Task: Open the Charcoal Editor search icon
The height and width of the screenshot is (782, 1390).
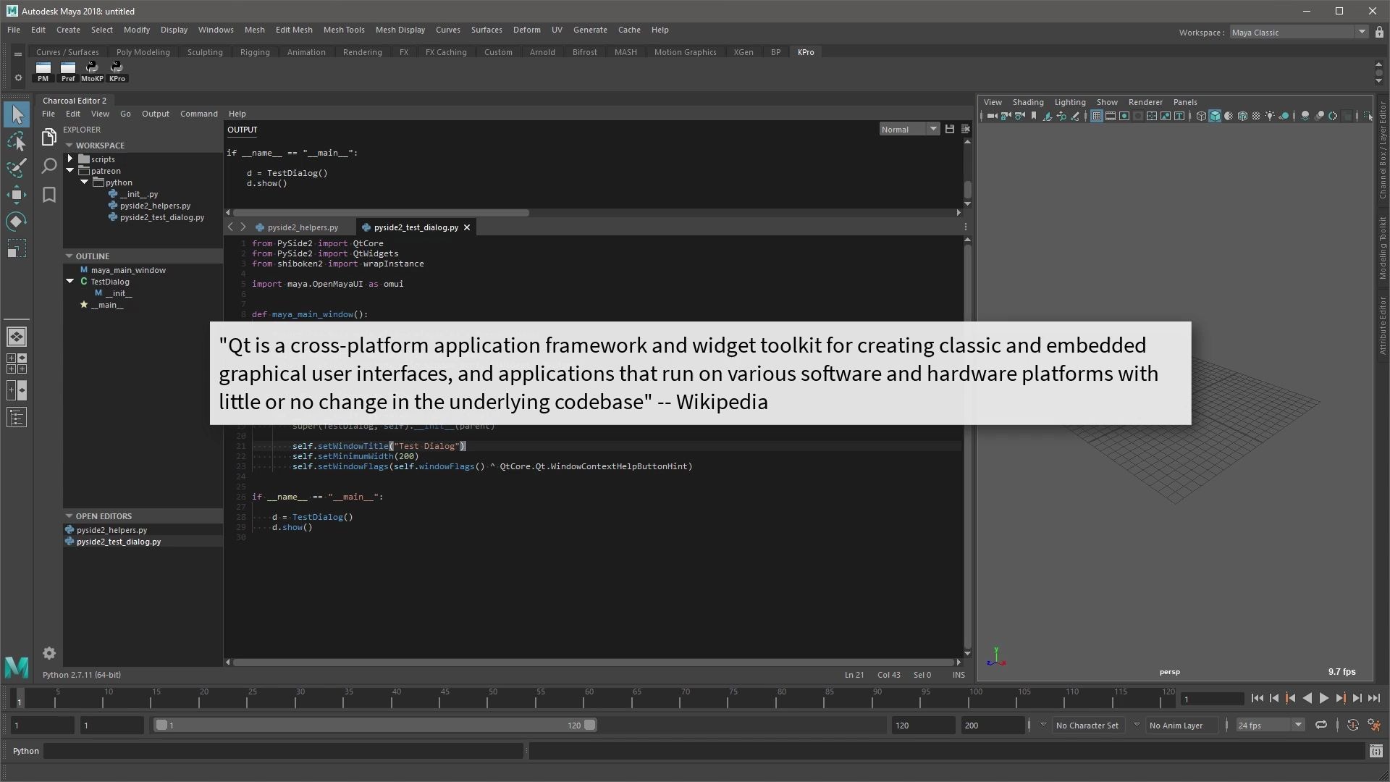Action: (x=49, y=167)
